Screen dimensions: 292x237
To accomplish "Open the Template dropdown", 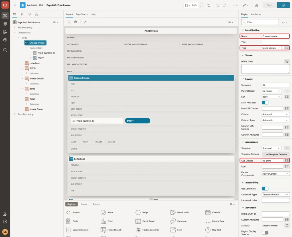I will click(271, 148).
